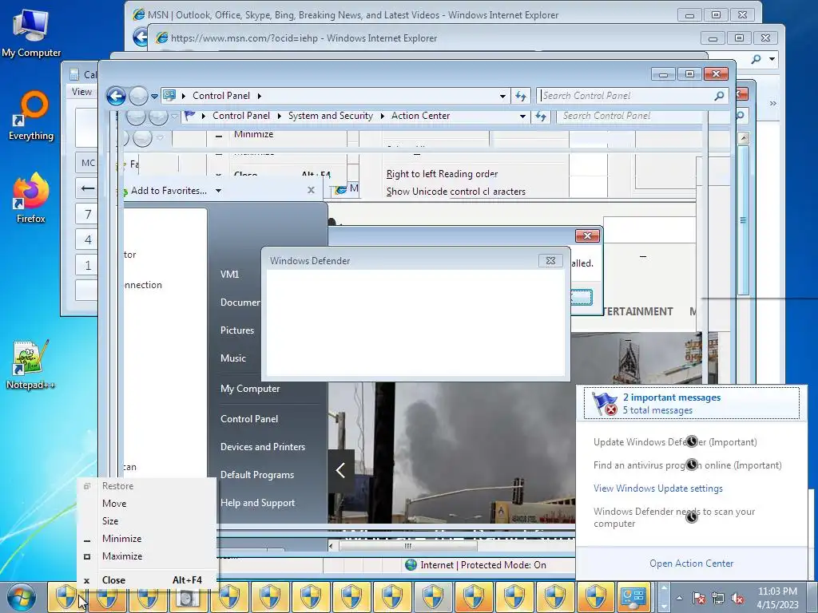818x613 pixels.
Task: Refresh the front Control Panel address bar
Action: click(x=521, y=96)
